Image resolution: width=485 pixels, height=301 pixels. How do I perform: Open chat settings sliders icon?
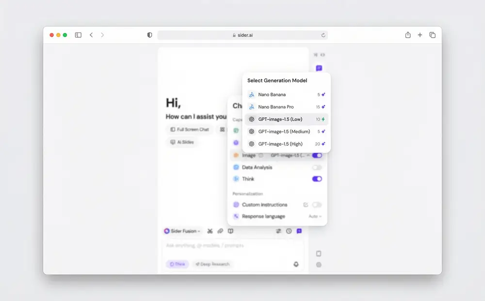click(279, 231)
